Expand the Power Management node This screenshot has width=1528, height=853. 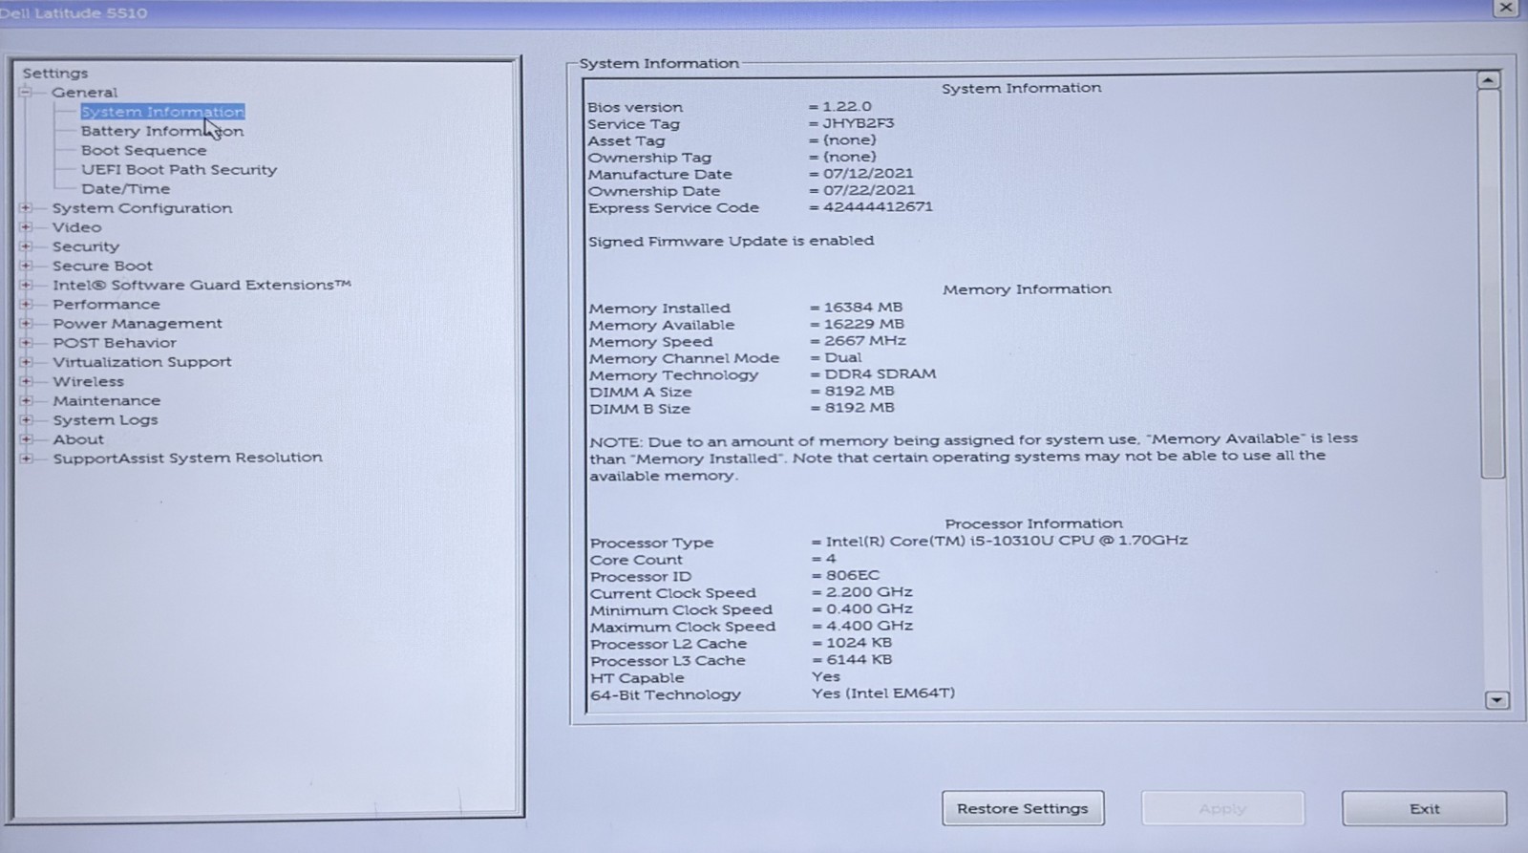26,323
